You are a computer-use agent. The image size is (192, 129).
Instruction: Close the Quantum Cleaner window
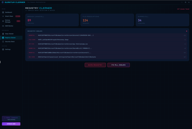pyautogui.click(x=189, y=2)
